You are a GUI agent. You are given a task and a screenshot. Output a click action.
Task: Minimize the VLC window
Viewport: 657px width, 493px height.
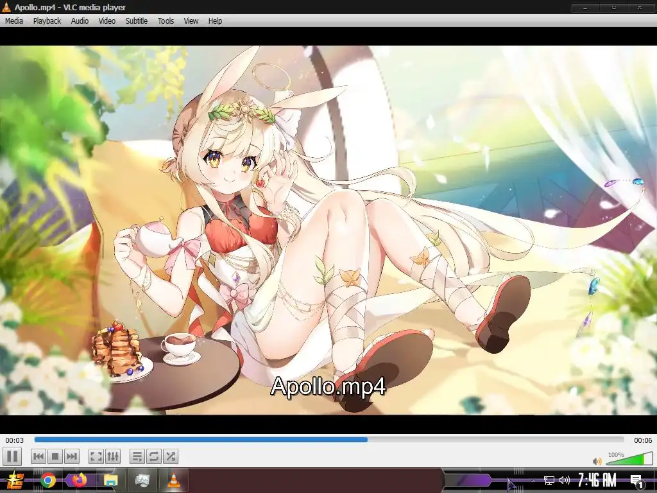pos(585,8)
